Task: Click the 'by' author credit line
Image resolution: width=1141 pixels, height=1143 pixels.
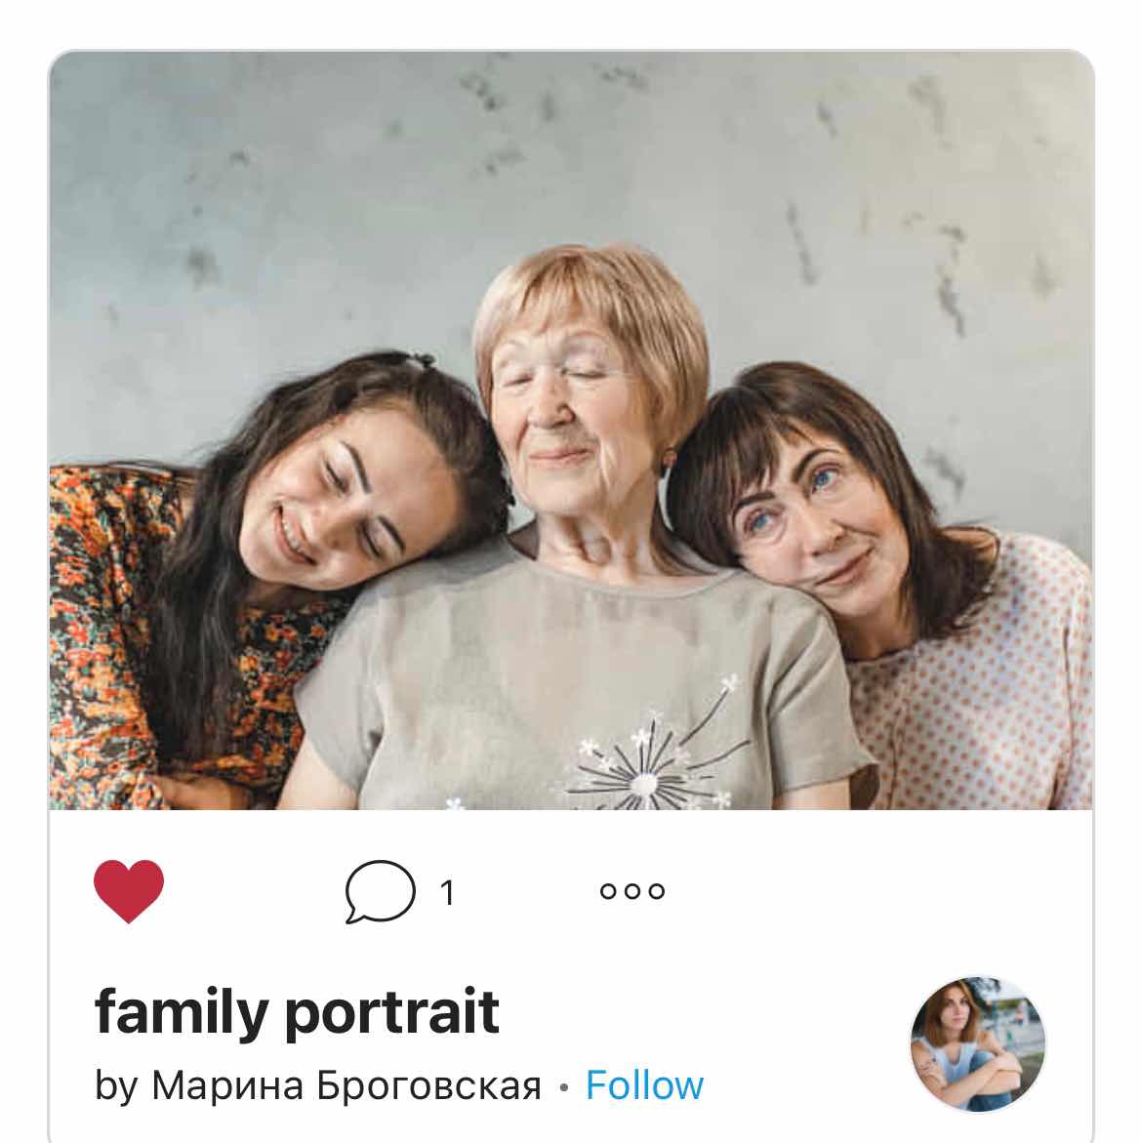Action: tap(318, 1085)
